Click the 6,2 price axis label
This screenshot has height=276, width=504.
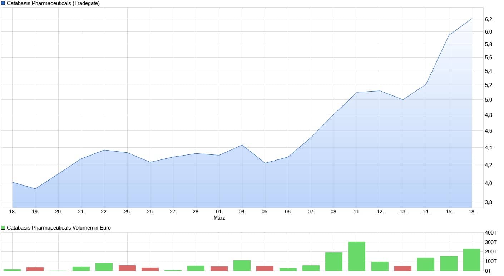tap(488, 19)
